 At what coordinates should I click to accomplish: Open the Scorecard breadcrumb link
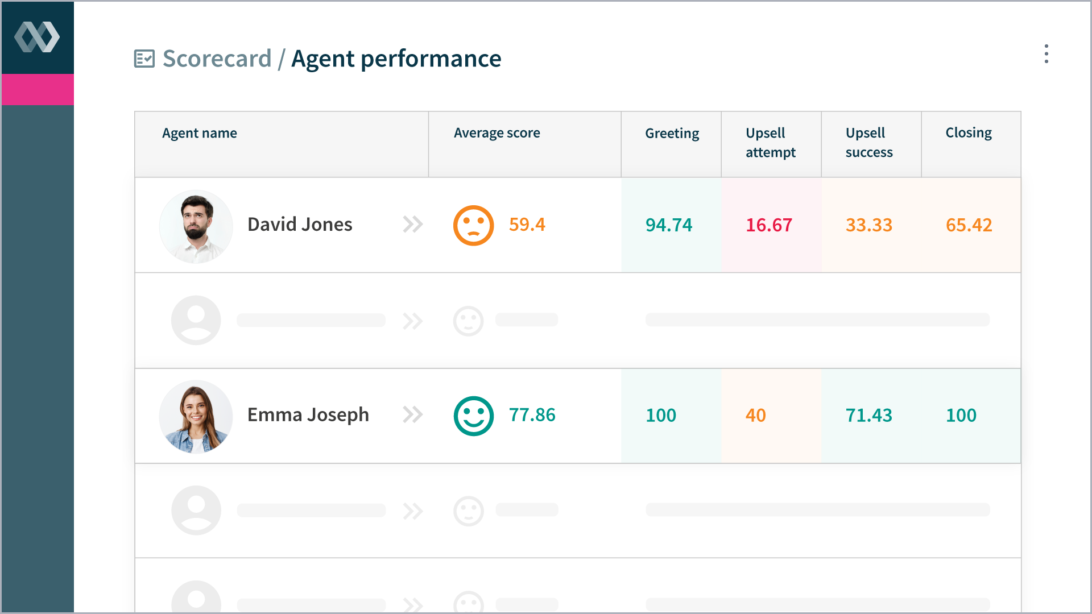[217, 58]
